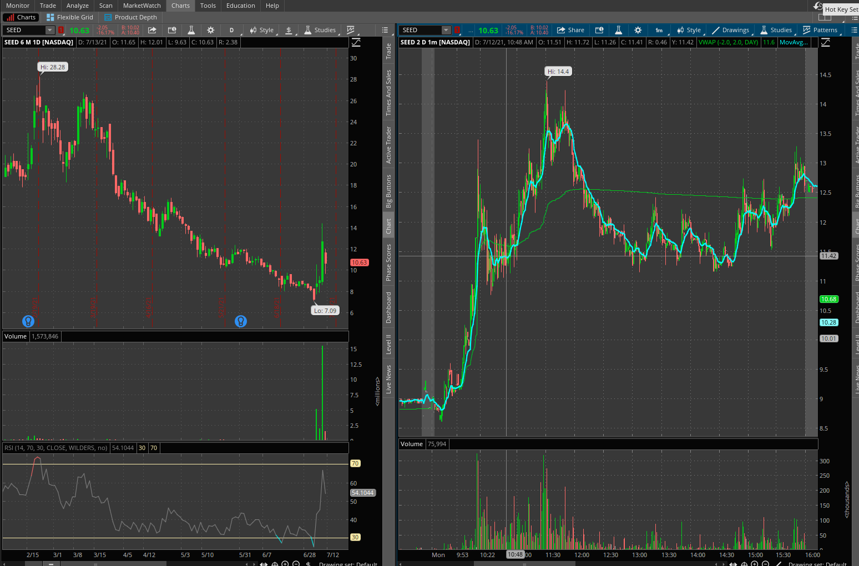This screenshot has width=859, height=566.
Task: Open the Style dropdown on right chart
Action: (689, 30)
